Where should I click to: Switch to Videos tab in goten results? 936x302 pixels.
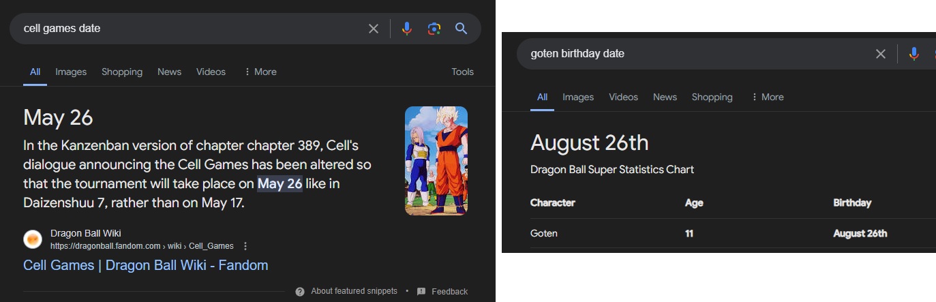click(623, 97)
